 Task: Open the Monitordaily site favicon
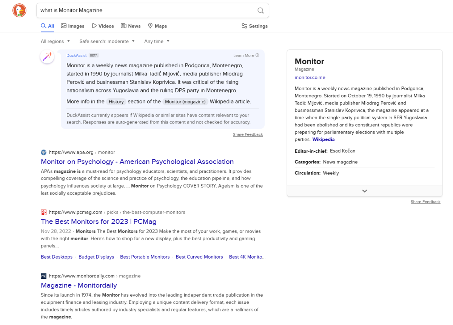pos(44,276)
